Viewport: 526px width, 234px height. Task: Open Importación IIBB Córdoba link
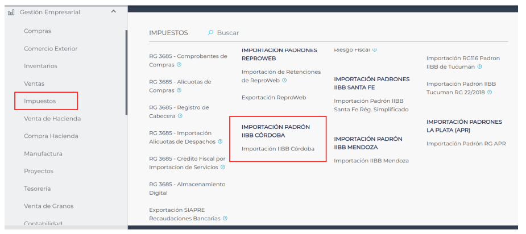278,148
